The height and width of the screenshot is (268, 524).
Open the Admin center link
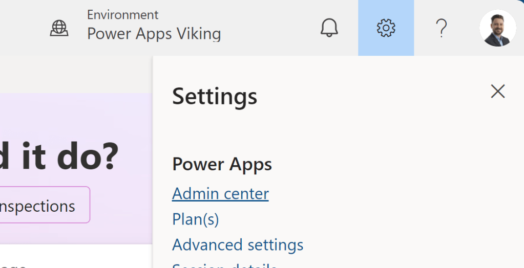tap(220, 194)
